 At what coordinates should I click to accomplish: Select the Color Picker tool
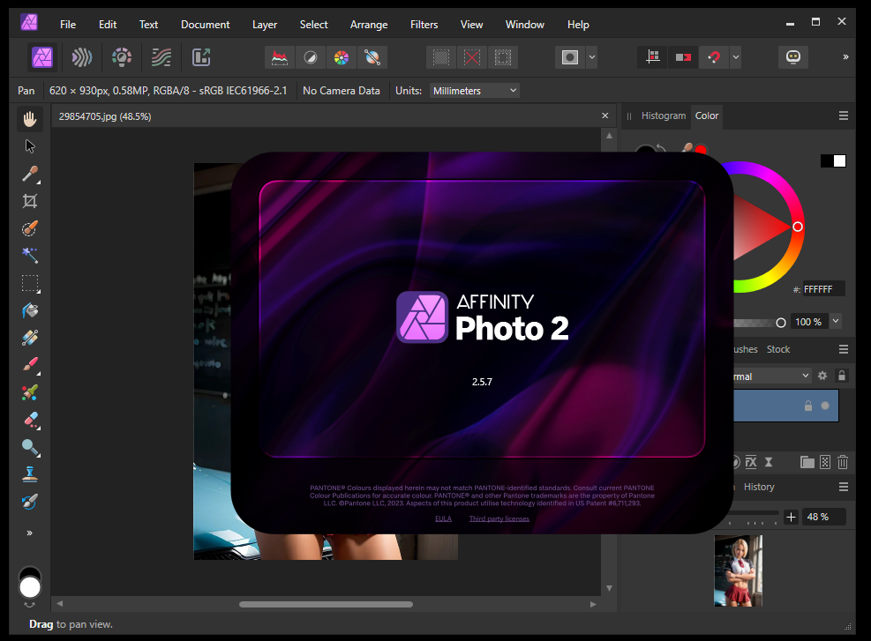30,174
